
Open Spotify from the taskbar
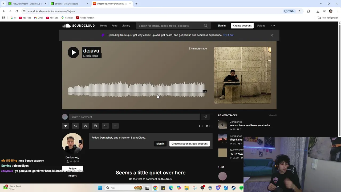tap(241, 188)
